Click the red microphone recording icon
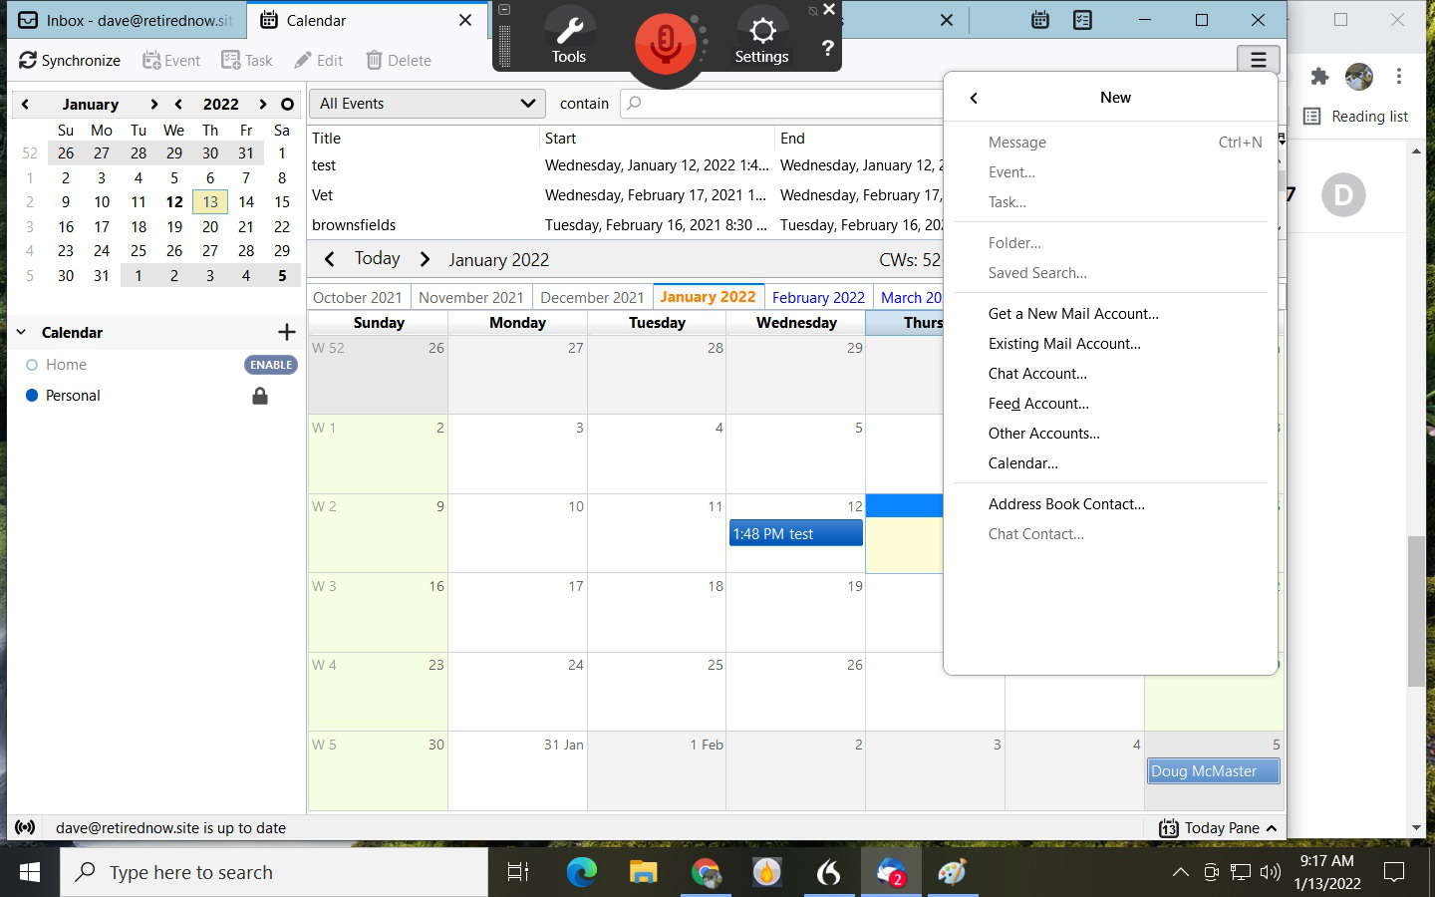The height and width of the screenshot is (897, 1435). click(665, 43)
